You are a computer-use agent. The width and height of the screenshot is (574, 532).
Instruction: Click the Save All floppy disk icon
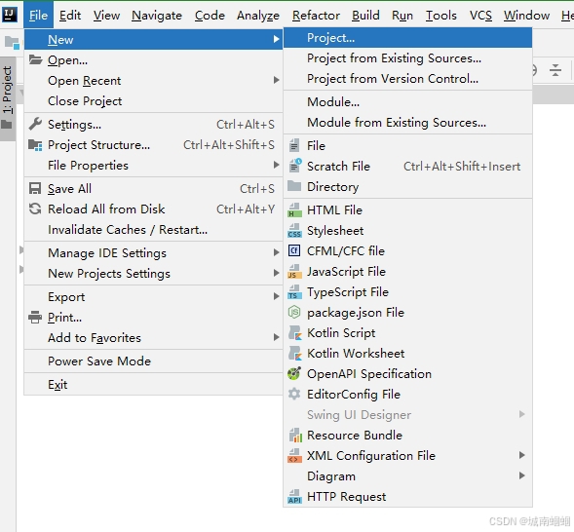coord(35,188)
